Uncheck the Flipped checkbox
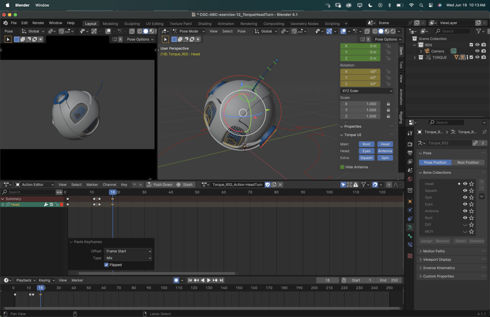The image size is (490, 317). [x=106, y=265]
